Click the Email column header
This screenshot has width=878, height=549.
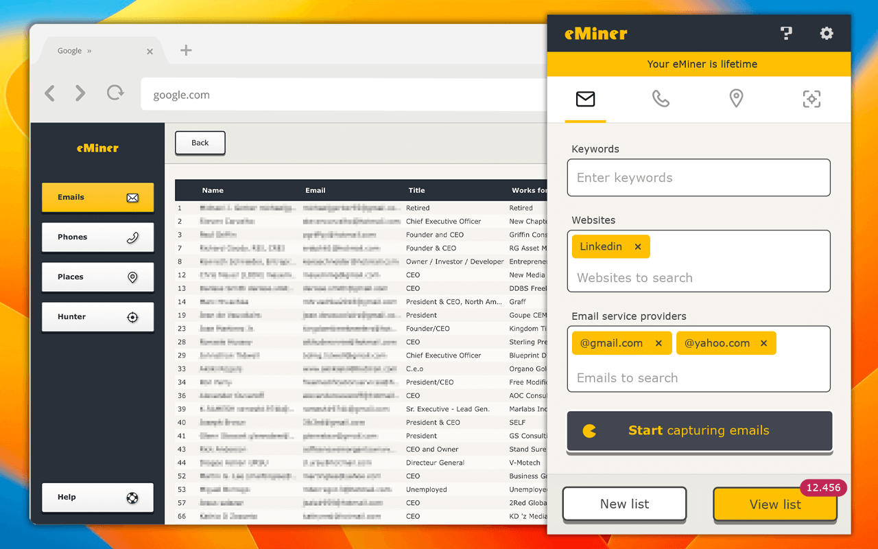point(316,190)
